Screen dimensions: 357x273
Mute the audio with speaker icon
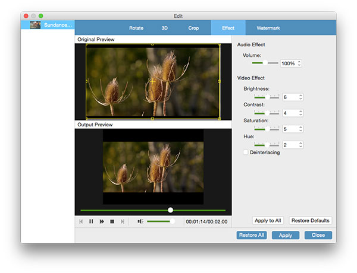pos(140,221)
